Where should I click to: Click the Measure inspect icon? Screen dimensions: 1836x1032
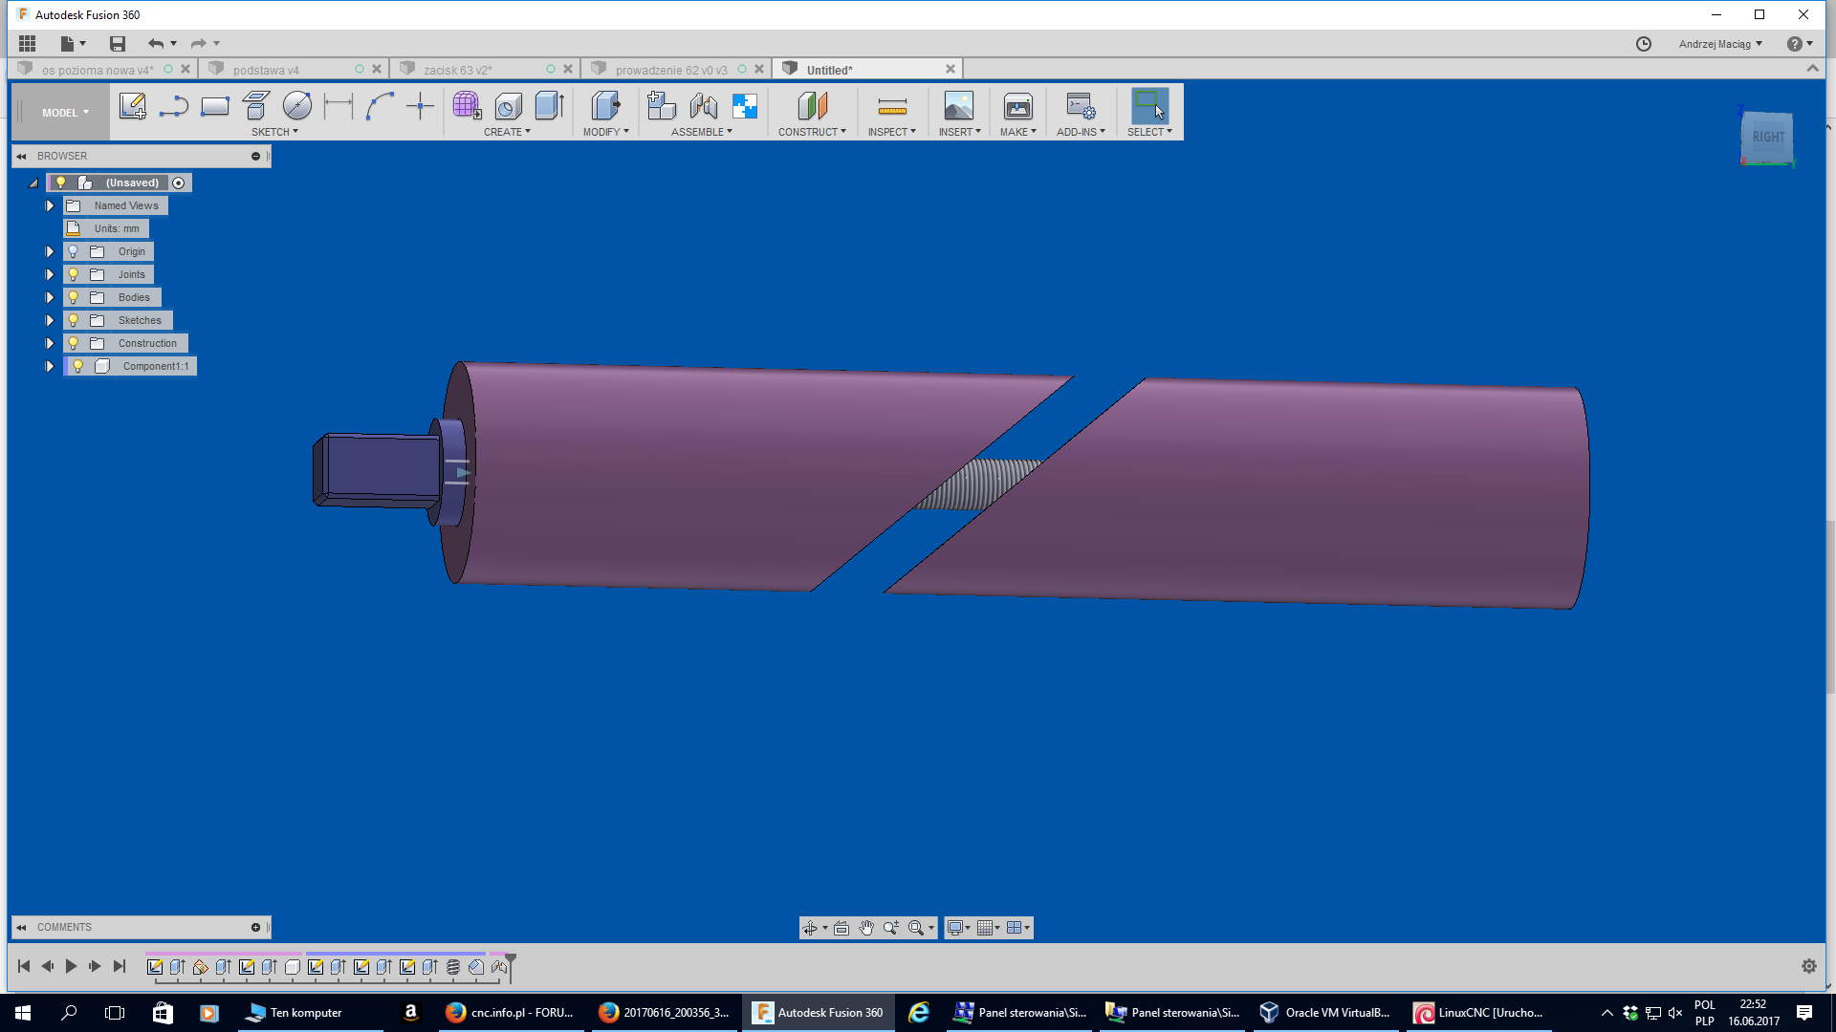point(892,106)
